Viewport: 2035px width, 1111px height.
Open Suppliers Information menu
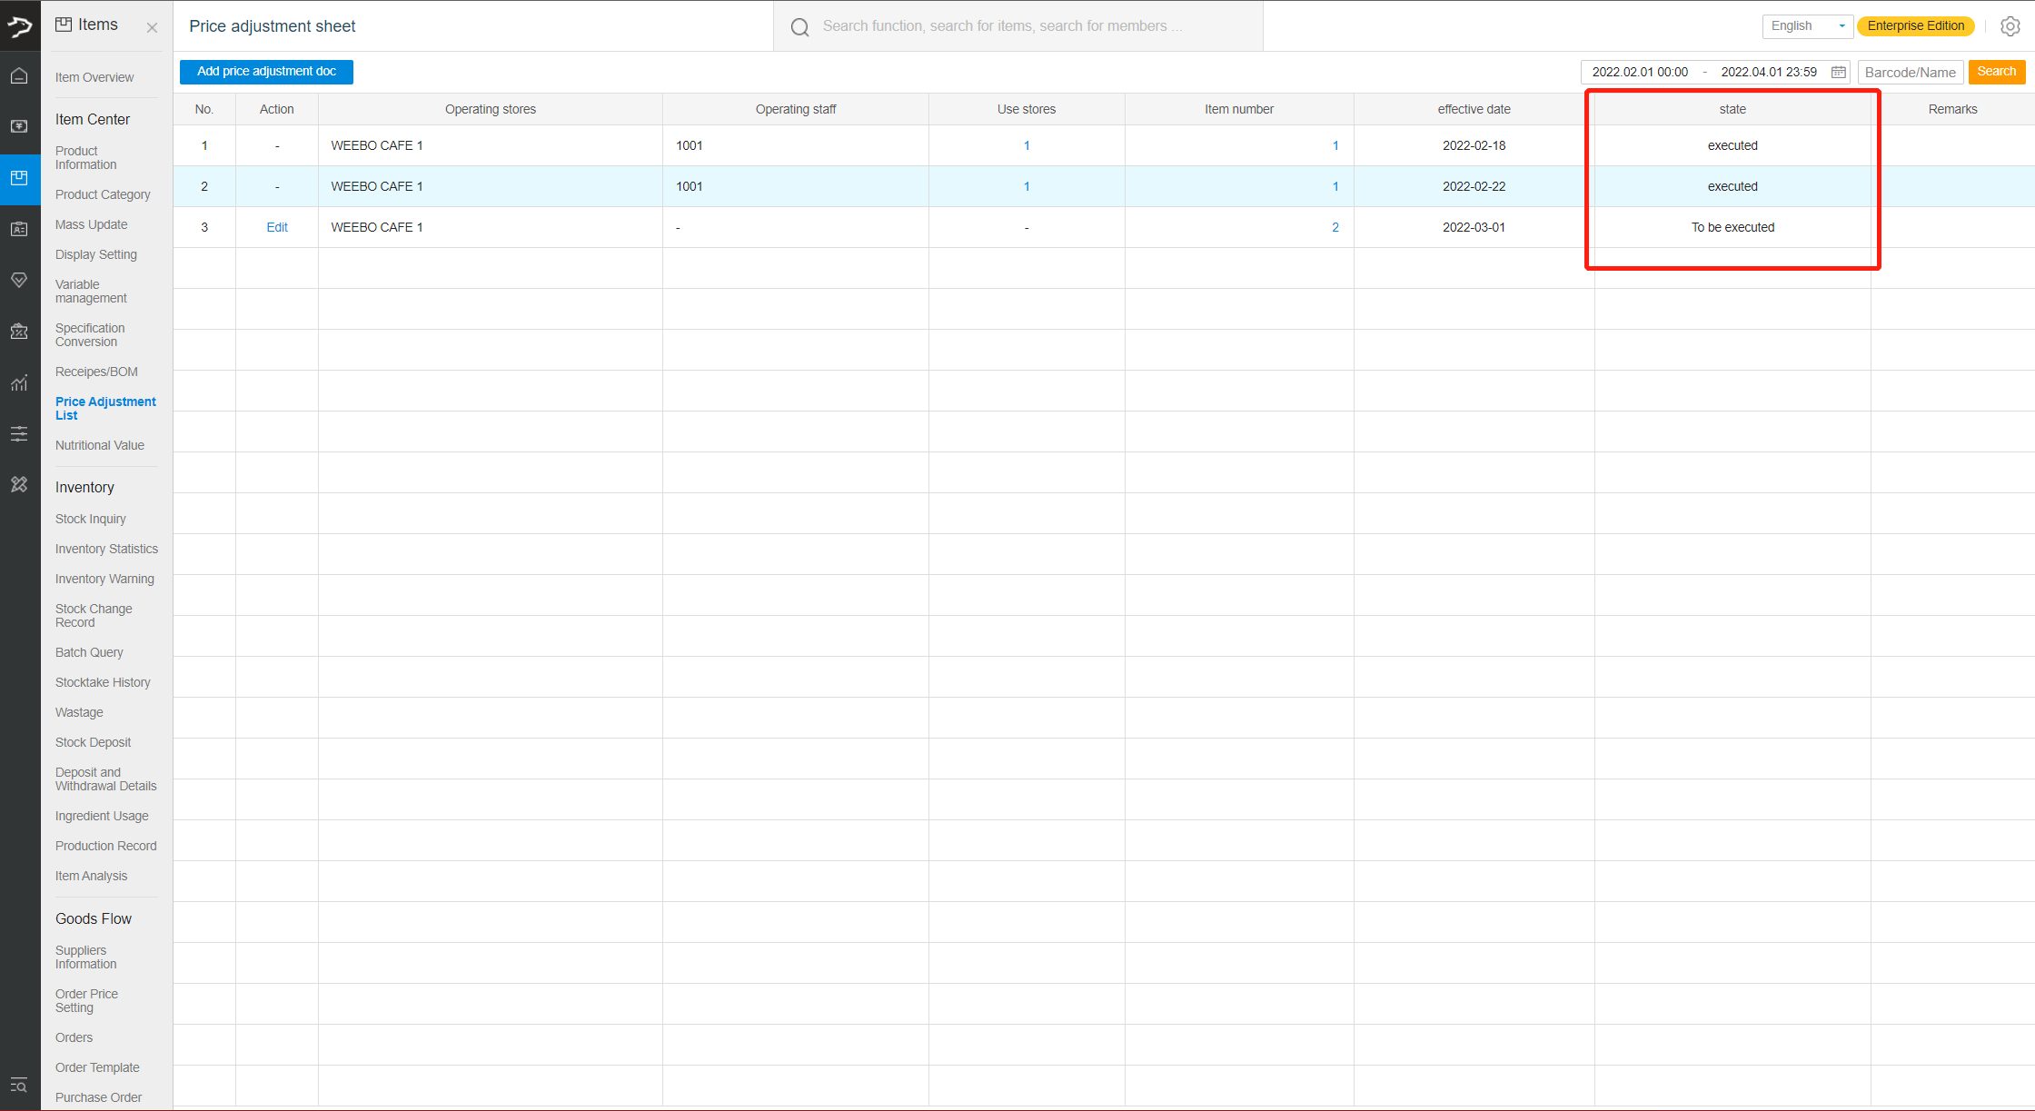click(x=86, y=957)
